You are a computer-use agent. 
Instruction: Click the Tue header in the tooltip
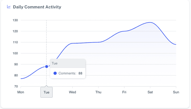(54, 63)
